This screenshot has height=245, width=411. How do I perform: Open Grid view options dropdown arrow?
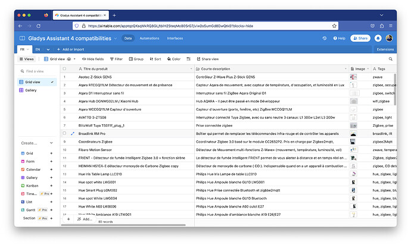[74, 59]
